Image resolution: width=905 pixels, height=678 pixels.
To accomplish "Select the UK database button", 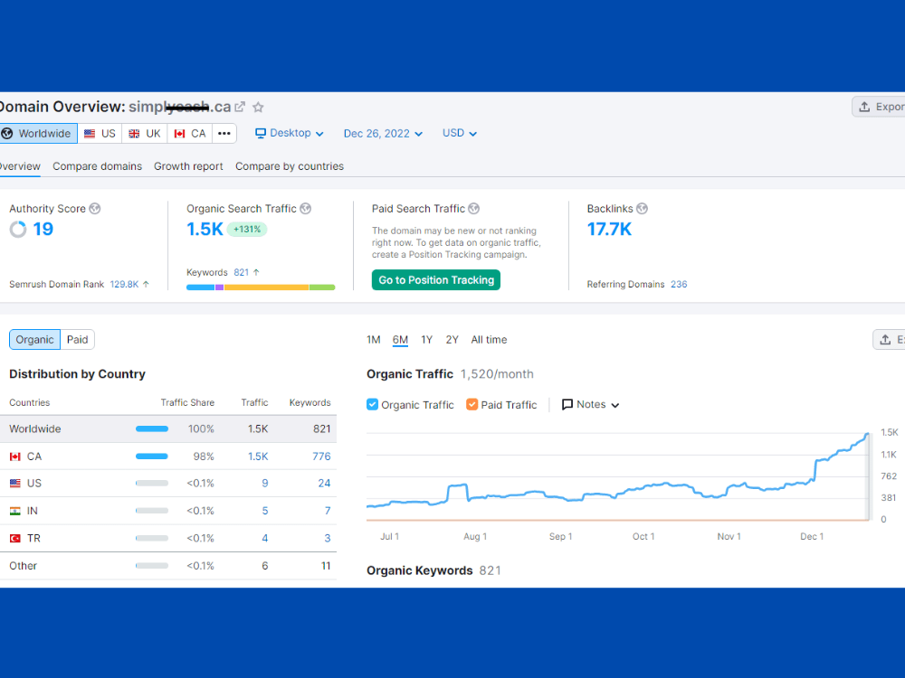I will [x=145, y=133].
